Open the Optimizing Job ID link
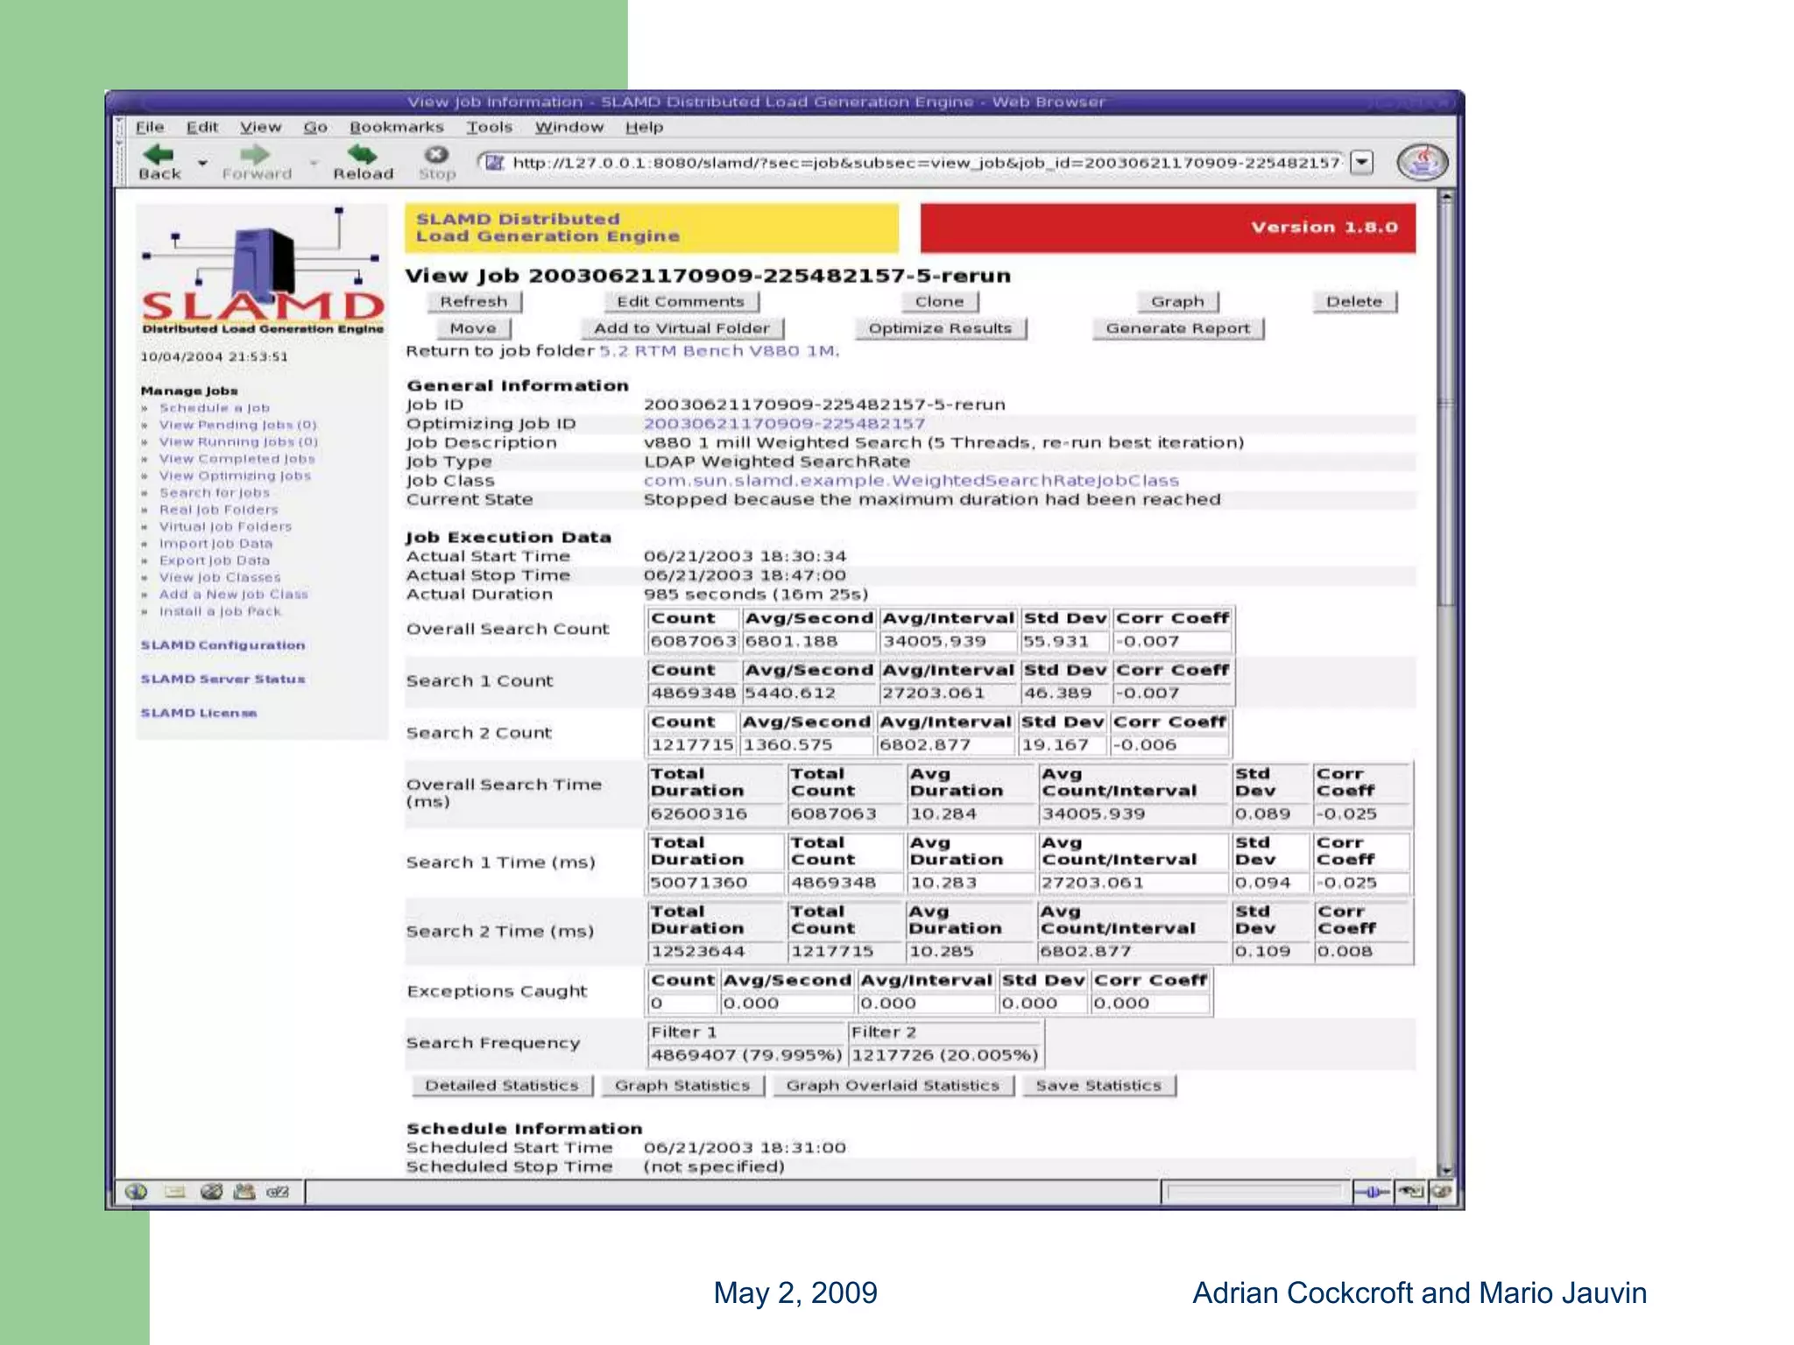1794x1345 pixels. (x=784, y=424)
